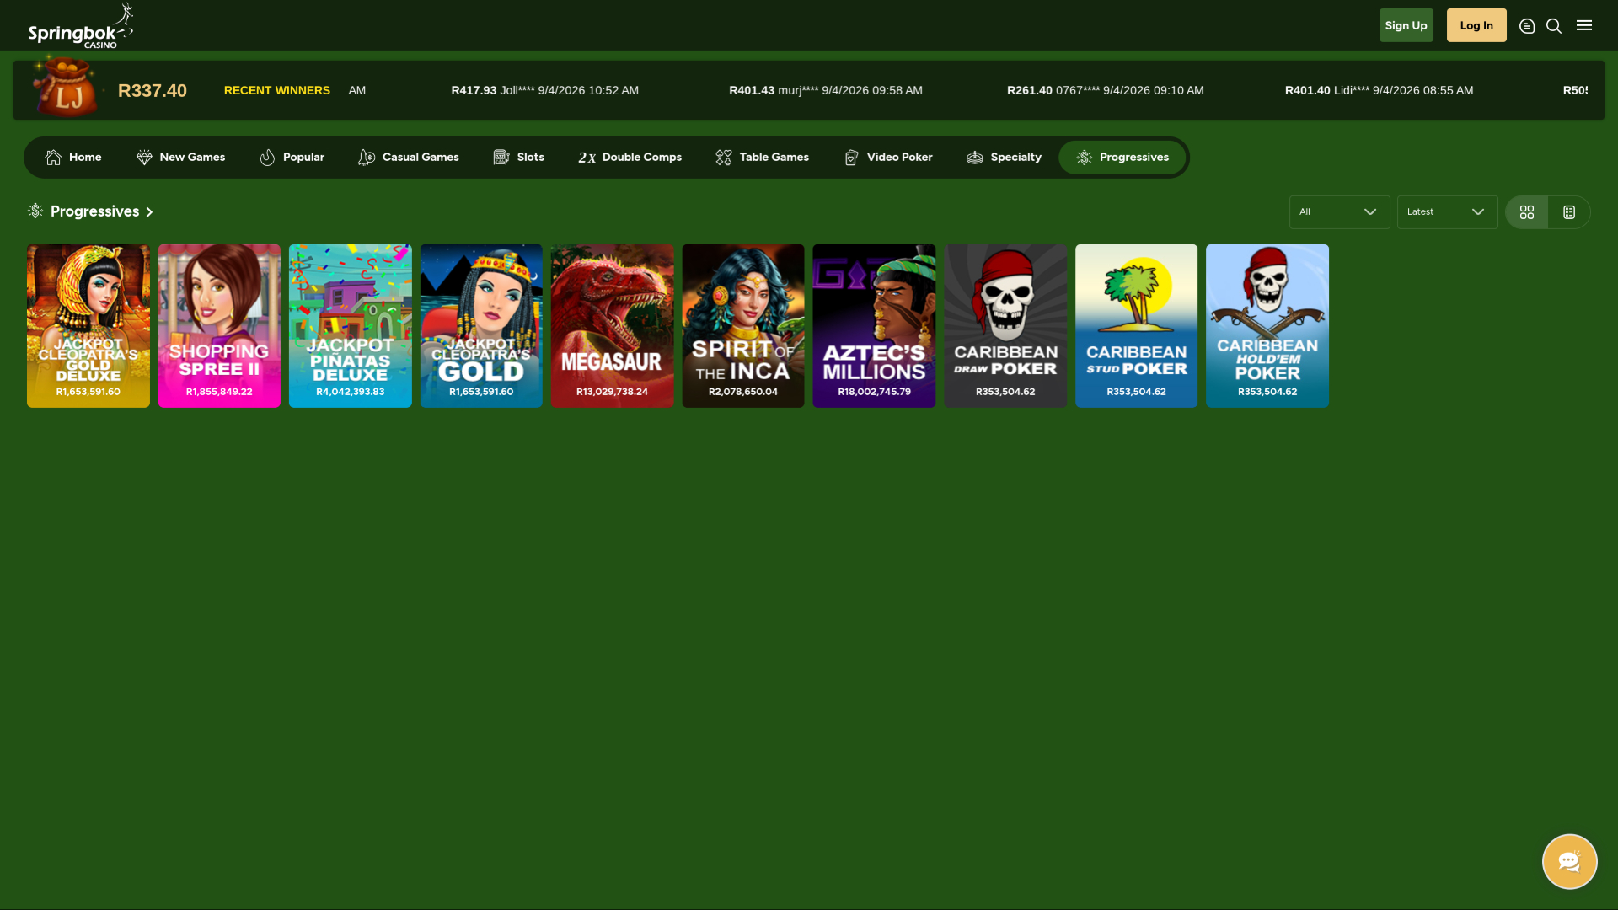Select the Table Games tab

click(762, 158)
